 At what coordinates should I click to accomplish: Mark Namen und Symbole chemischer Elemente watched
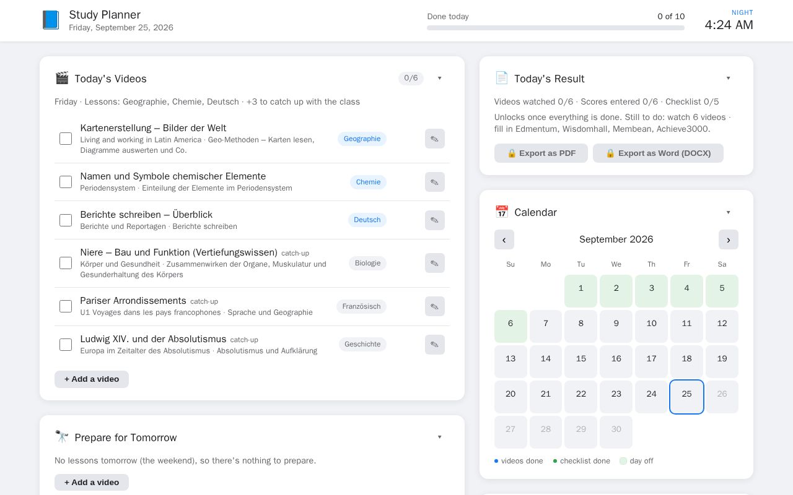[x=66, y=182]
